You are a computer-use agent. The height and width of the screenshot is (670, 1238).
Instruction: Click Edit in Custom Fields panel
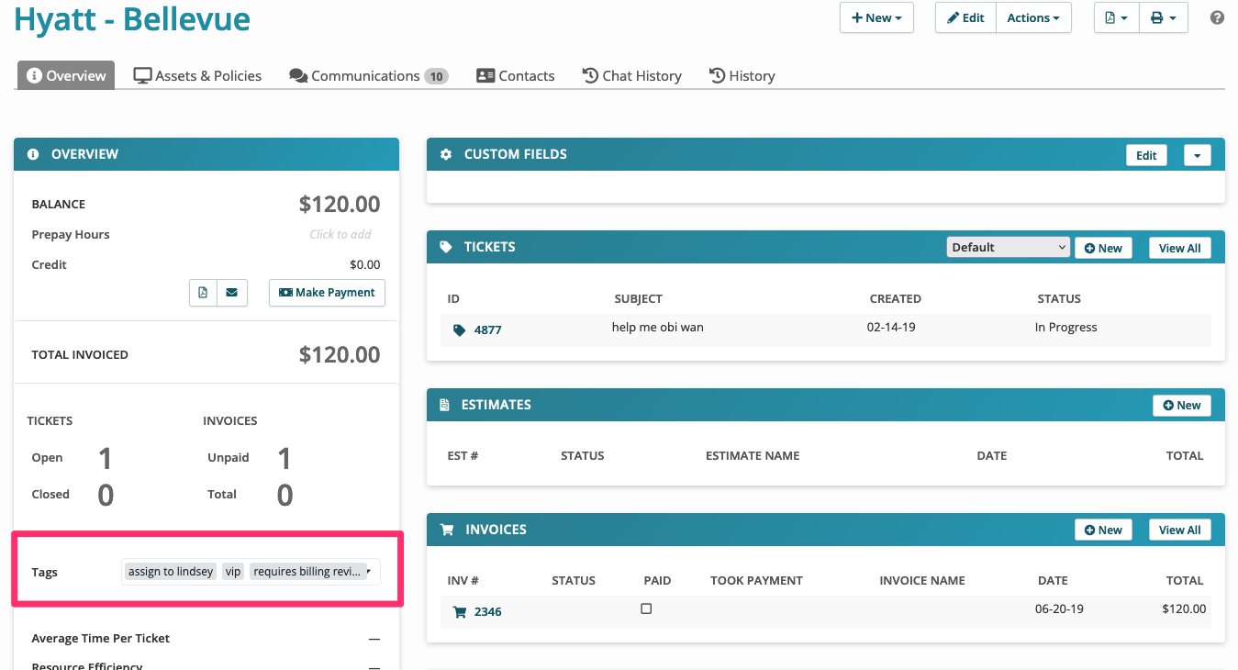[1146, 155]
